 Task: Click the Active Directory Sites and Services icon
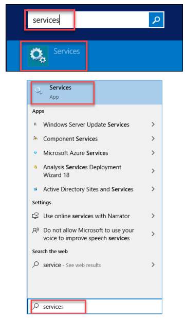(35, 189)
